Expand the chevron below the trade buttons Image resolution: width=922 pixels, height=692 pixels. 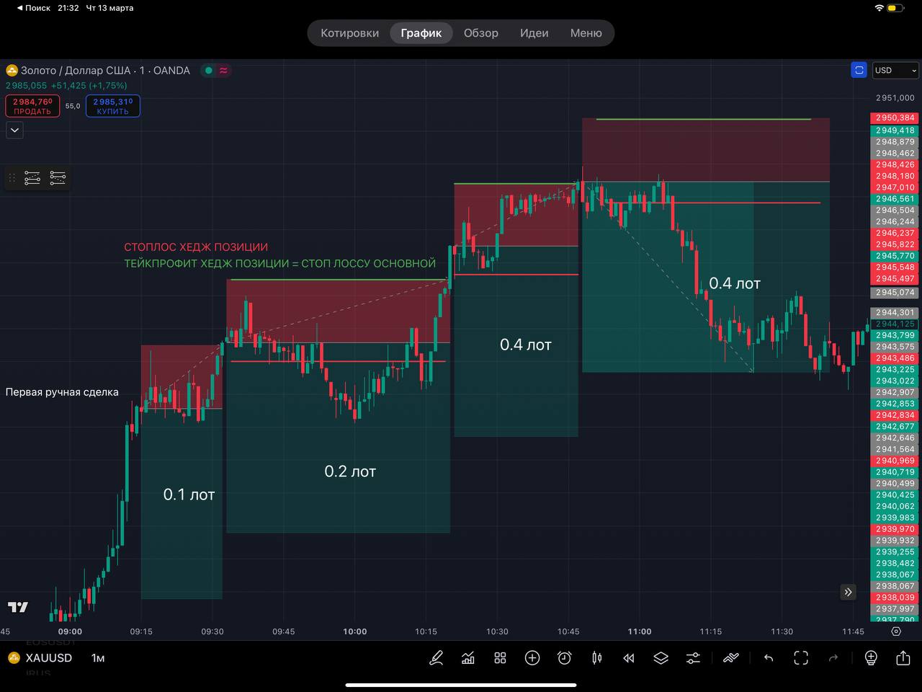(14, 130)
